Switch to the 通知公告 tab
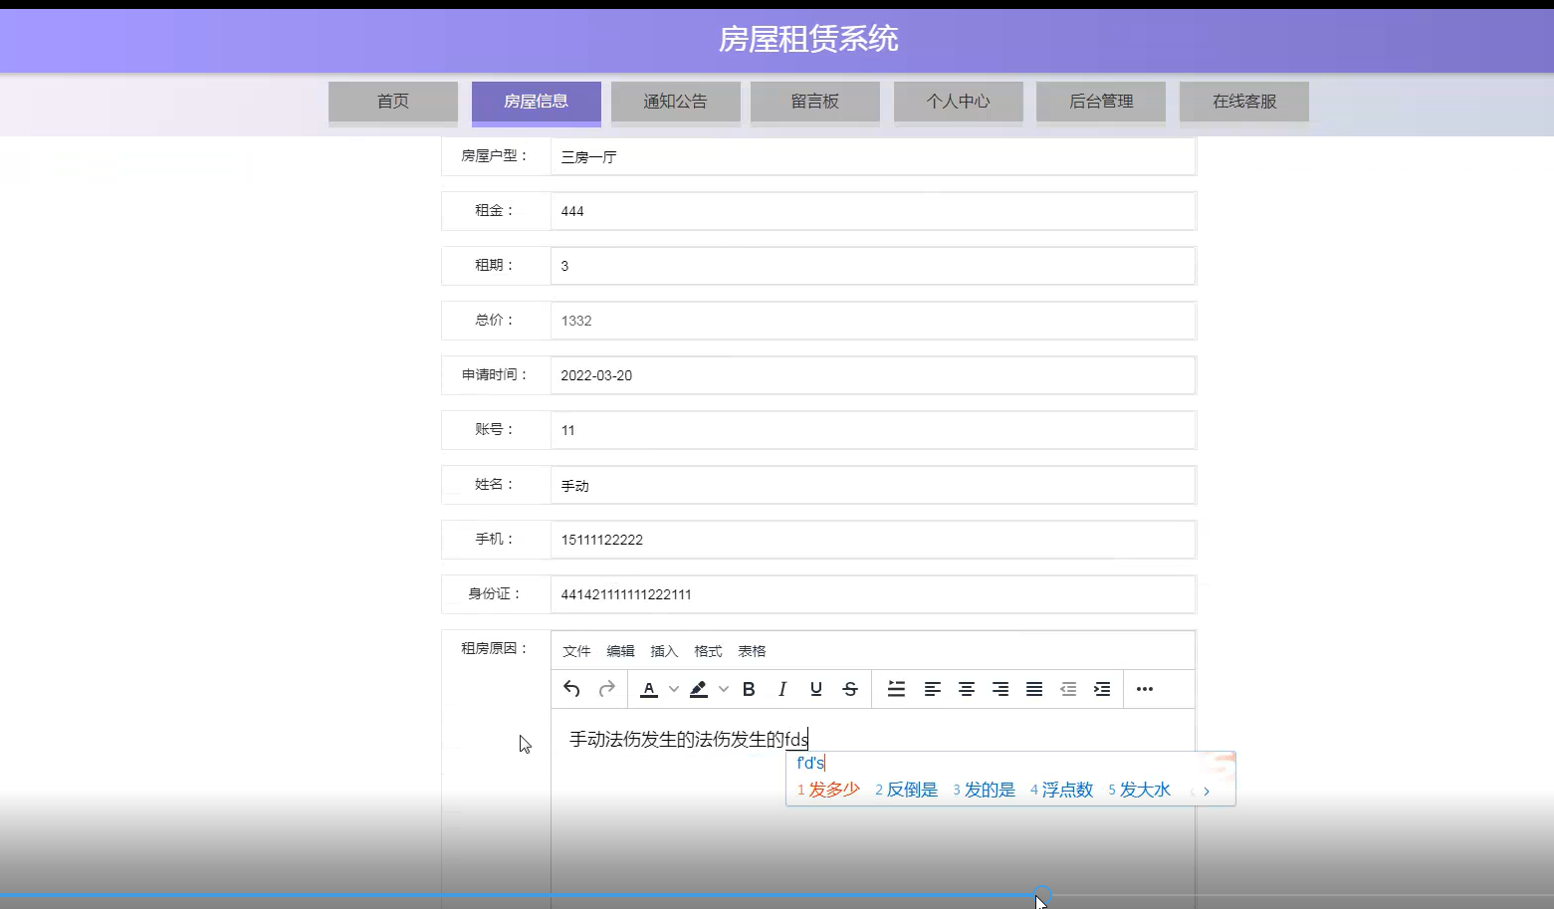1554x909 pixels. pyautogui.click(x=675, y=101)
